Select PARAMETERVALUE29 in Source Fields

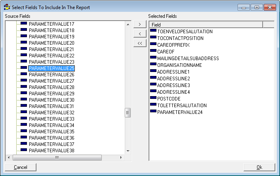51,94
